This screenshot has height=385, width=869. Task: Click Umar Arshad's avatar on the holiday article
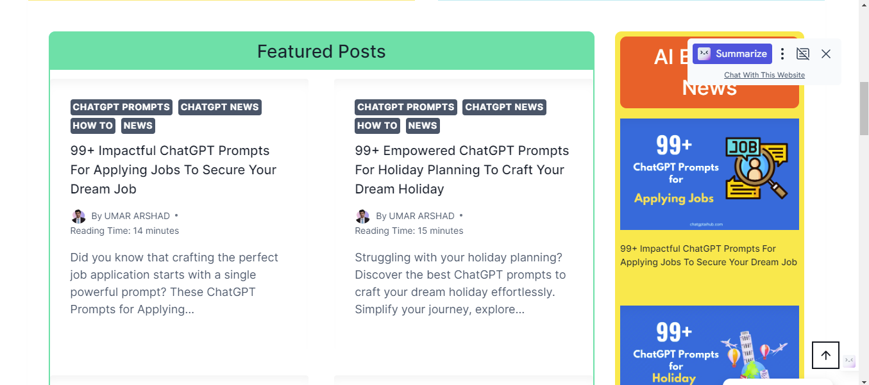(x=363, y=216)
